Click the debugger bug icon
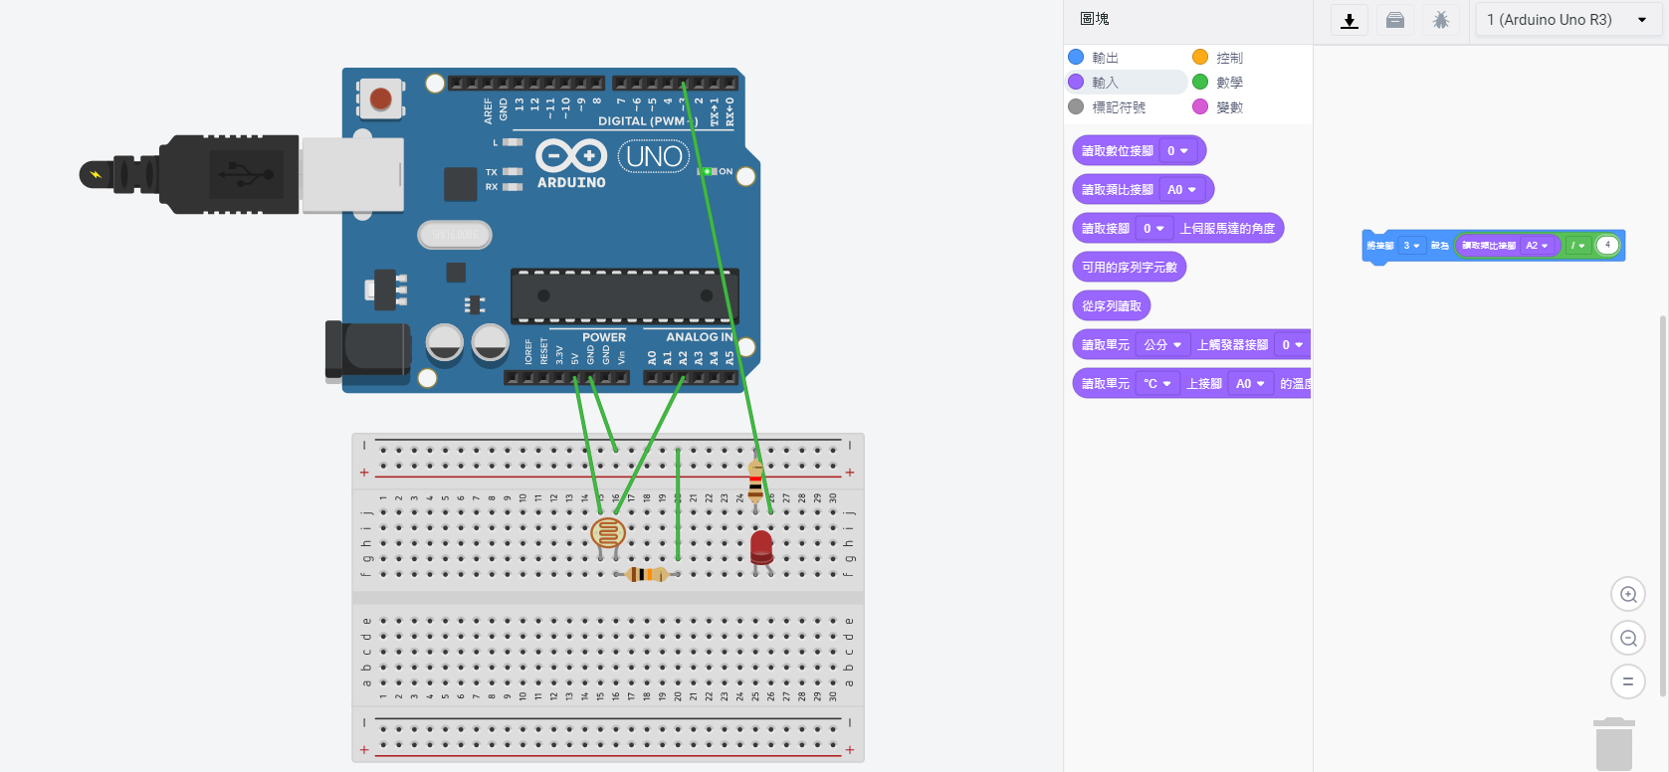 click(1440, 20)
